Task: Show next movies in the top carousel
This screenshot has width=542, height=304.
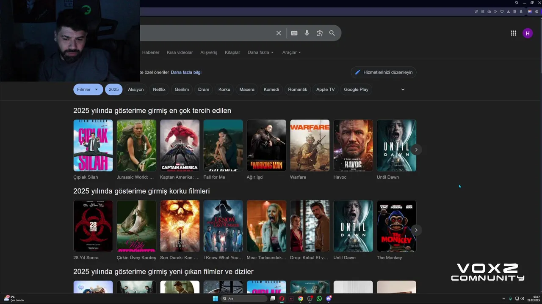Action: pyautogui.click(x=416, y=149)
